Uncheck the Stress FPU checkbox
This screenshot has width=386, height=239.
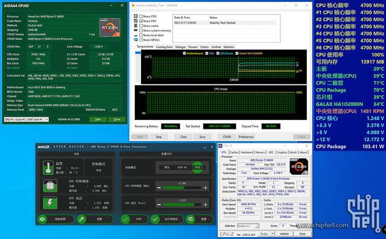[x=141, y=21]
